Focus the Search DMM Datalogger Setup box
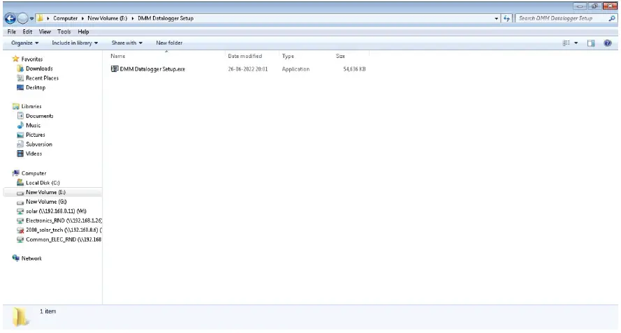 (x=562, y=18)
